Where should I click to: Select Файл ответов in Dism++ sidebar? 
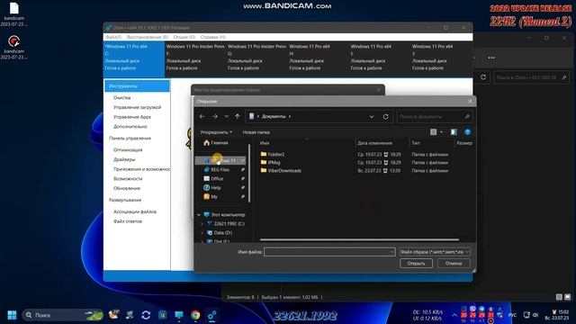point(128,221)
